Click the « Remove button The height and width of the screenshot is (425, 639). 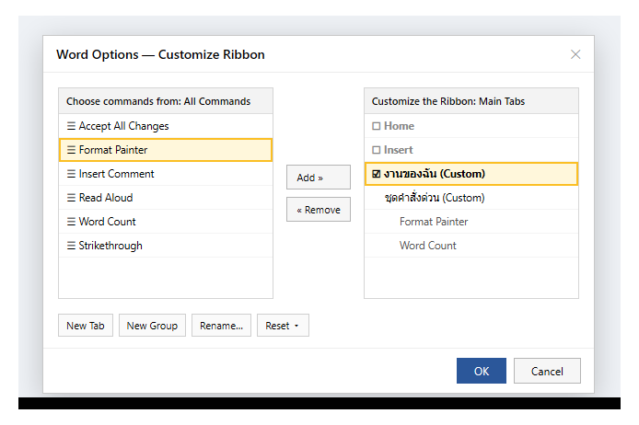coord(319,209)
